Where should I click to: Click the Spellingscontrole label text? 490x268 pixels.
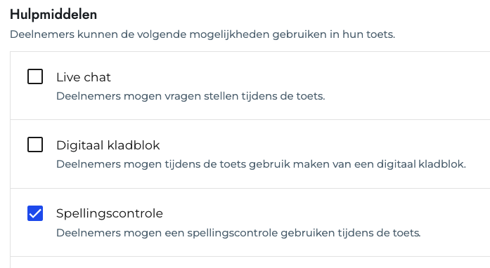pos(110,214)
